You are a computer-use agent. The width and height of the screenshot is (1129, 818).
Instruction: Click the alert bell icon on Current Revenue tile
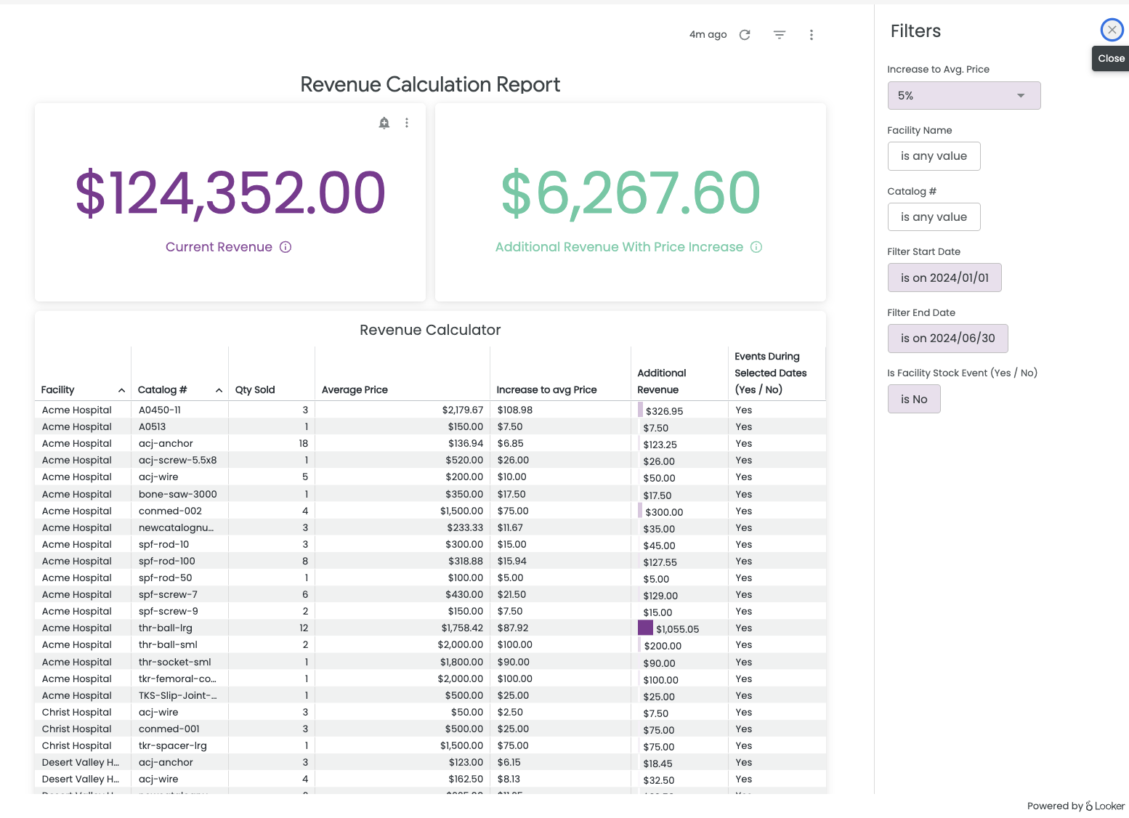coord(384,123)
